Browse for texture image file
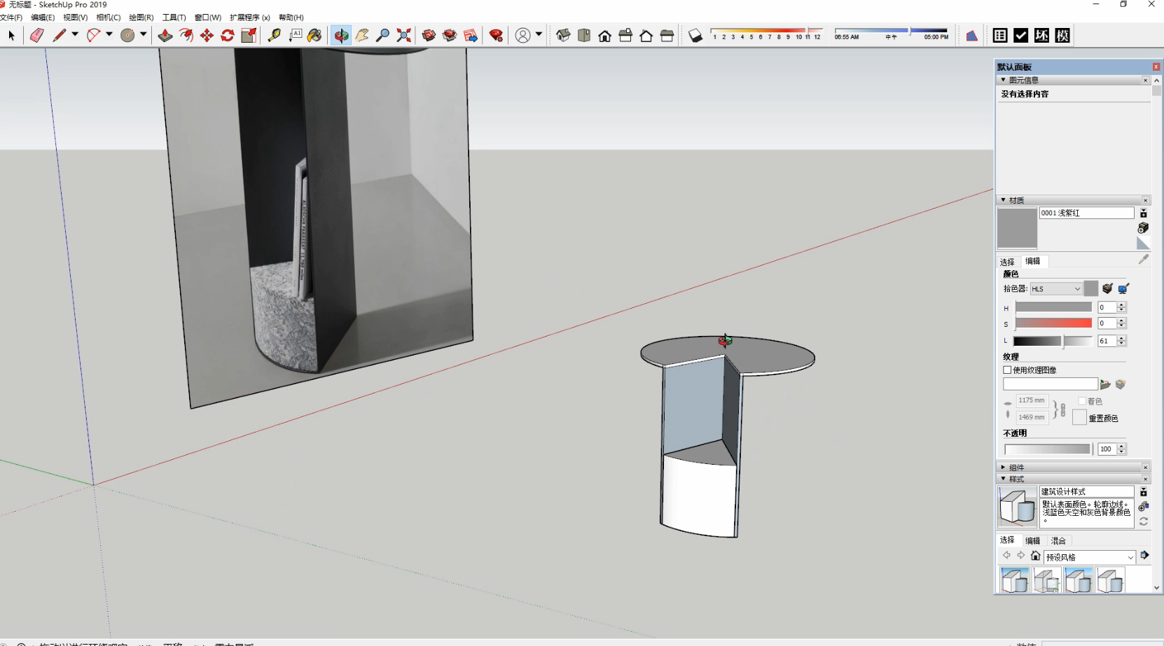 1105,384
